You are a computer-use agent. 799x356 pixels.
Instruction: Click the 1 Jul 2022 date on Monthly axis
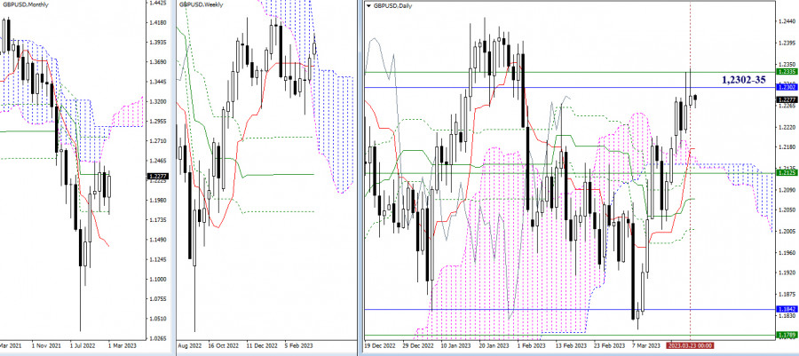click(82, 345)
